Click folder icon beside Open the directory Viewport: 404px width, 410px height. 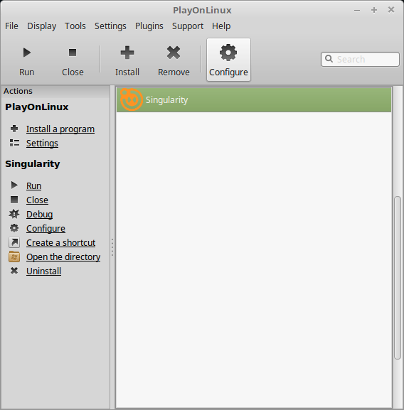(14, 257)
